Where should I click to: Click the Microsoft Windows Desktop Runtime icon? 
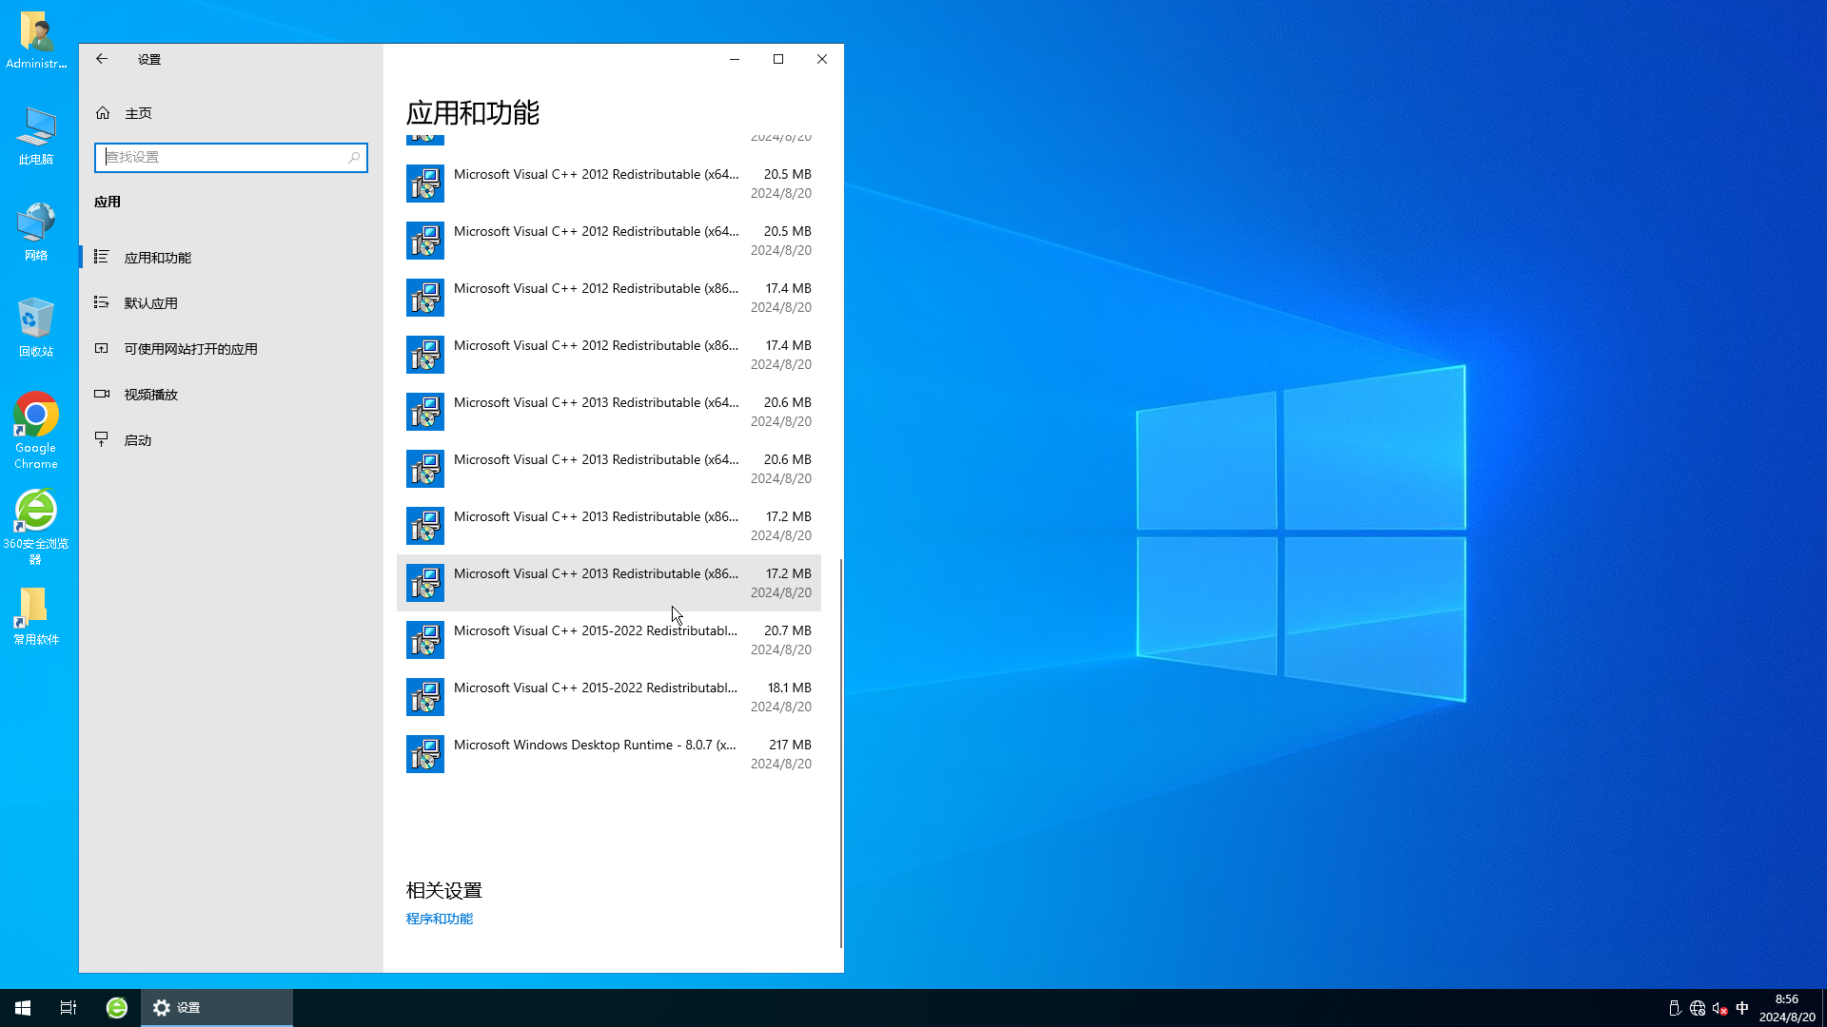coord(424,754)
